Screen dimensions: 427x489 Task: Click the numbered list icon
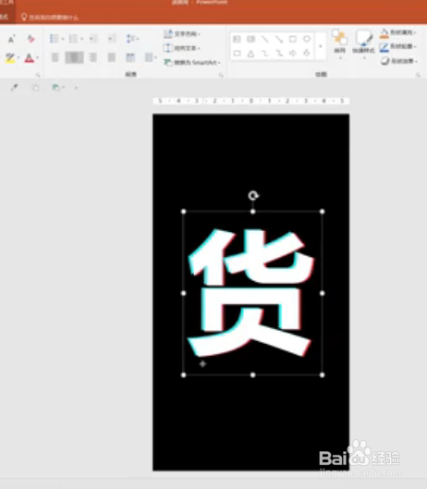point(73,39)
